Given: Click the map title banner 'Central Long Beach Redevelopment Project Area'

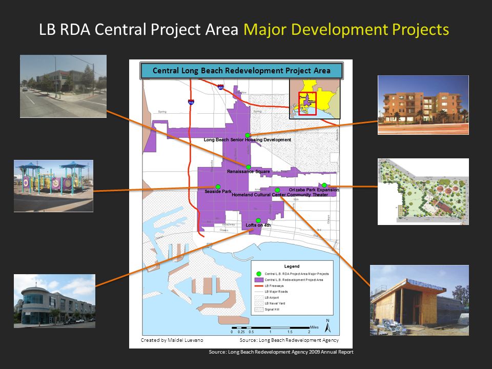Looking at the screenshot, I should click(241, 71).
